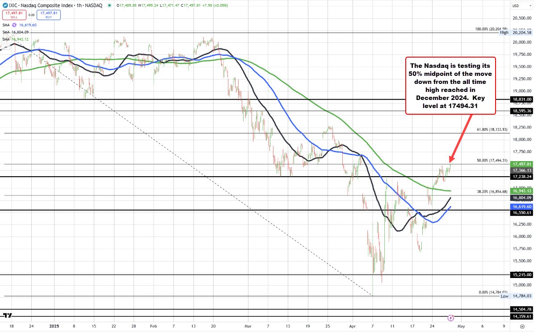Image resolution: width=534 pixels, height=332 pixels.
Task: Click the May label on the time axis
Action: coord(461,326)
